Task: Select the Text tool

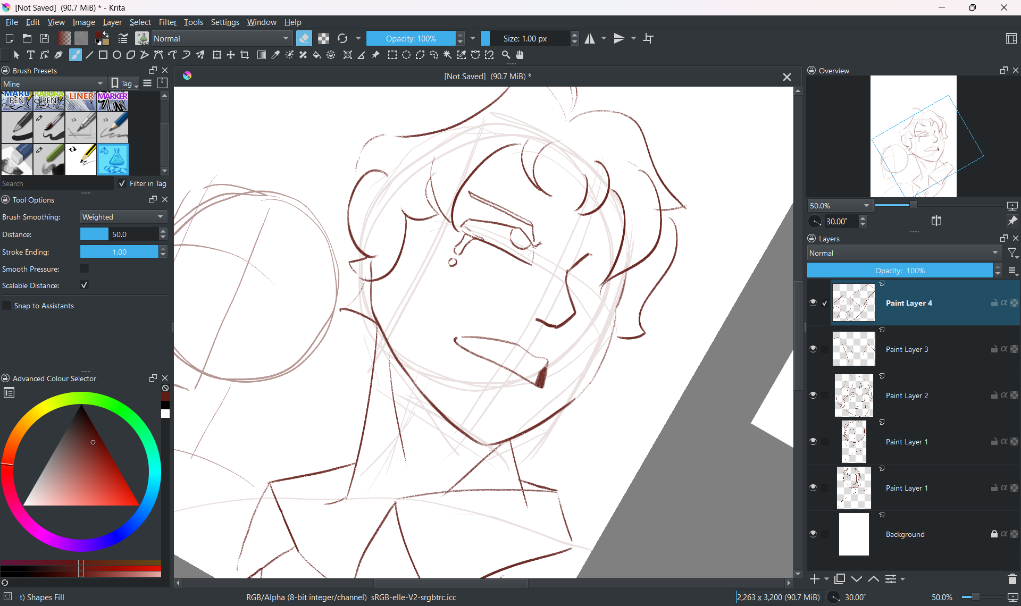Action: point(30,55)
